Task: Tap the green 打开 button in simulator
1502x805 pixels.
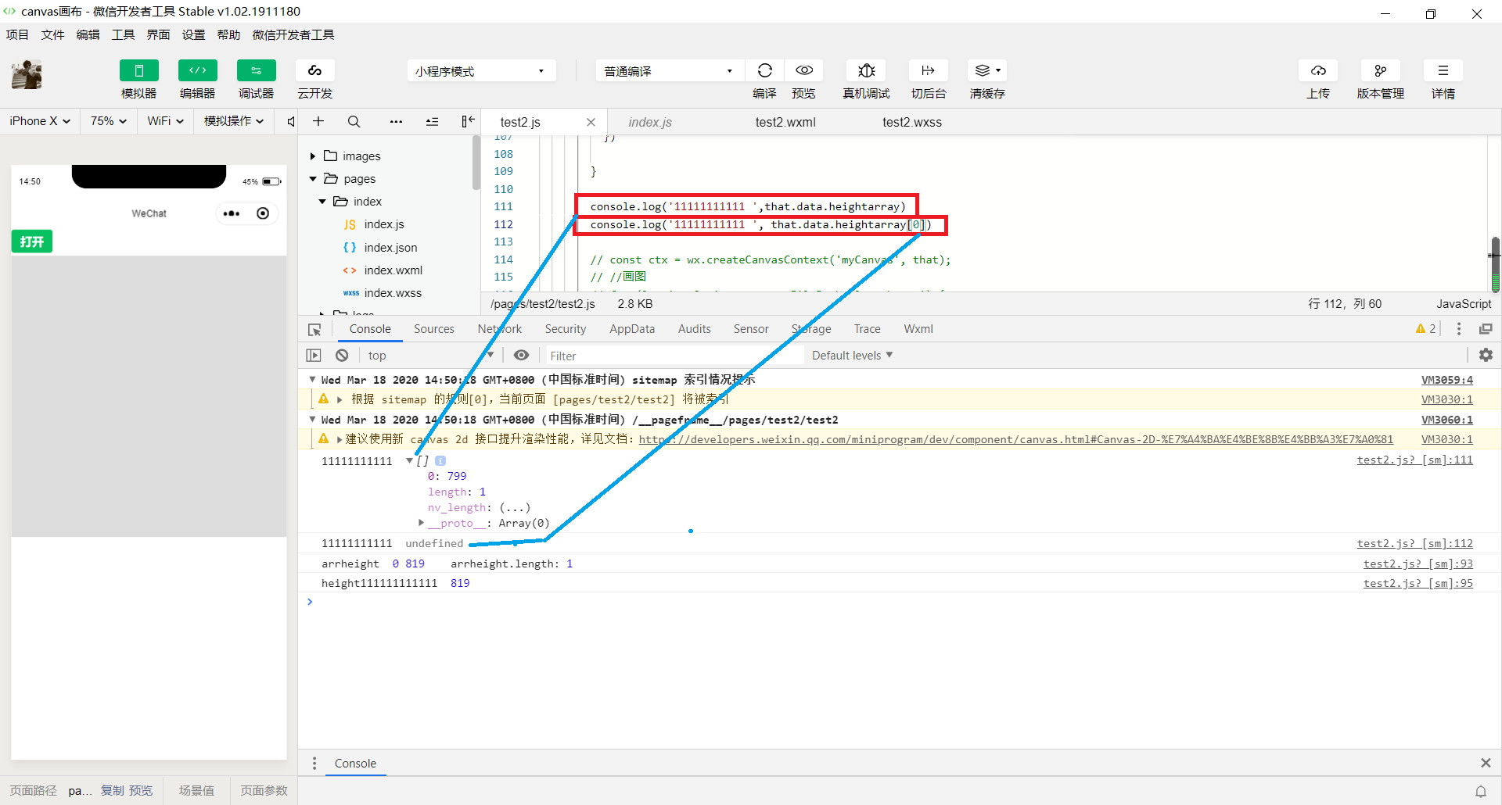Action: 32,241
